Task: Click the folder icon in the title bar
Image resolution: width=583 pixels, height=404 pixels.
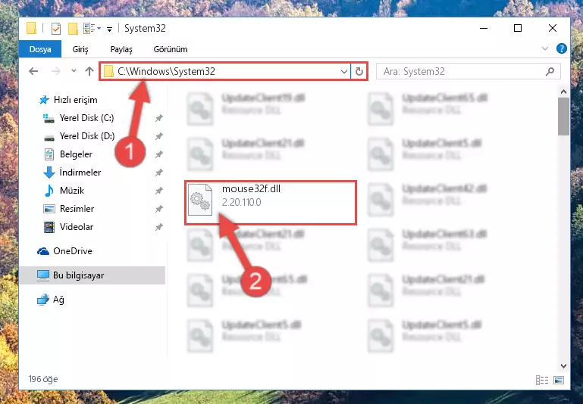Action: (x=32, y=28)
